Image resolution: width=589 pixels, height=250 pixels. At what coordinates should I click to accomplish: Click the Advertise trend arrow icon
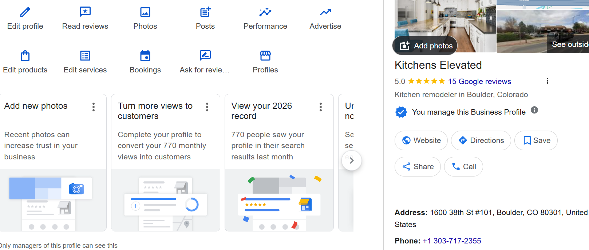[325, 12]
